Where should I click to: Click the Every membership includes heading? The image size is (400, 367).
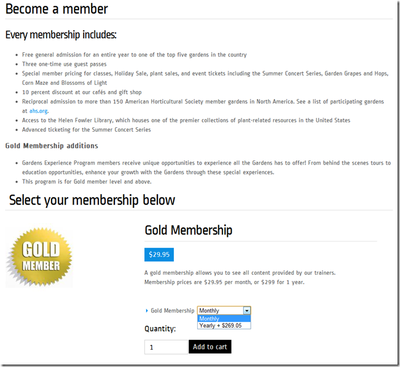pyautogui.click(x=61, y=35)
